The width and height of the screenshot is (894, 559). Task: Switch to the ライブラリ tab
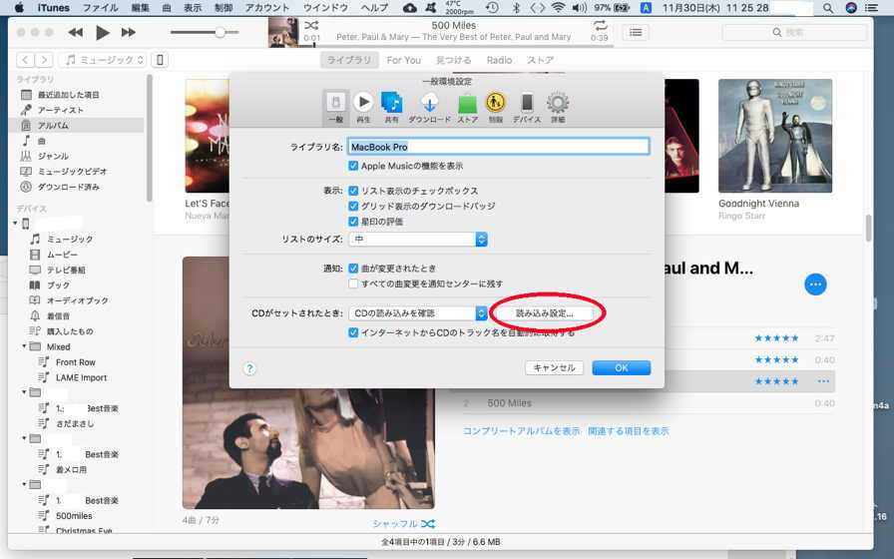[x=349, y=60]
